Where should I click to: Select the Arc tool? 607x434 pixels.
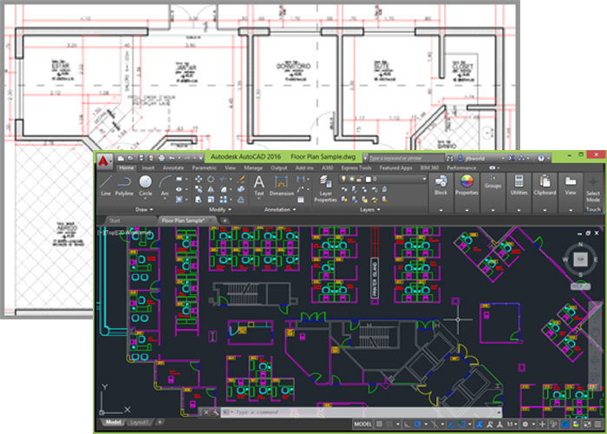[165, 186]
